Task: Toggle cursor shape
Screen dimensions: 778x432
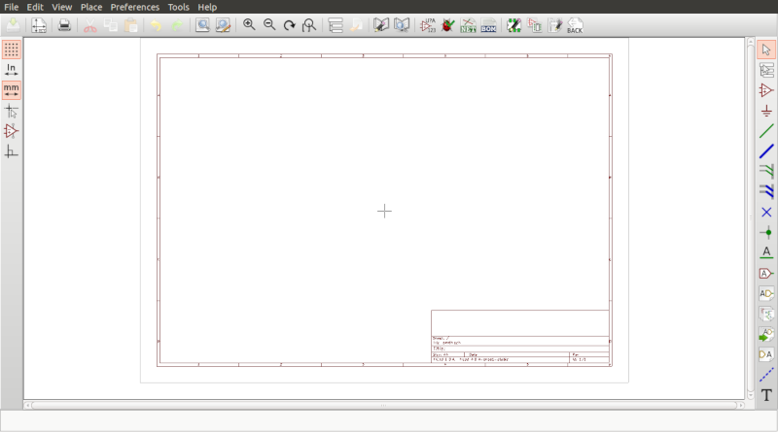Action: pos(11,111)
